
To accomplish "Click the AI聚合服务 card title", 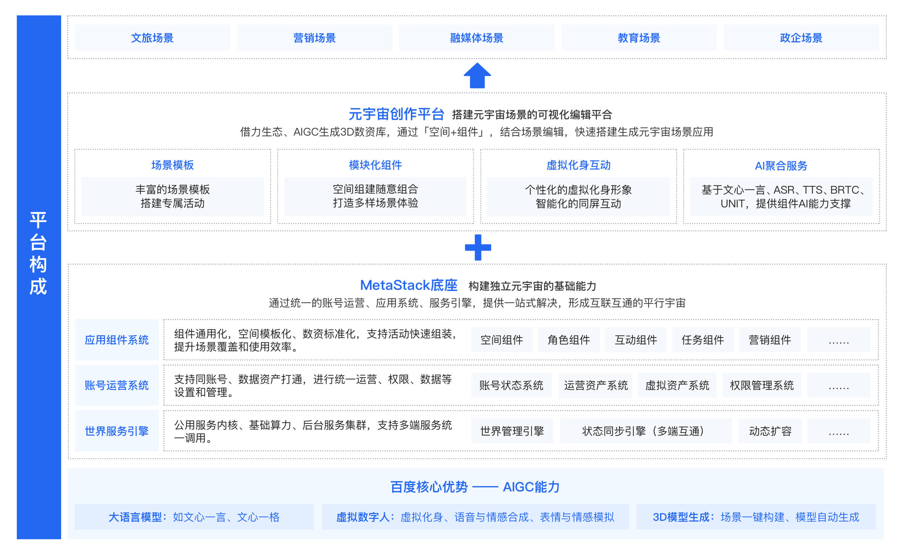I will pos(781,166).
